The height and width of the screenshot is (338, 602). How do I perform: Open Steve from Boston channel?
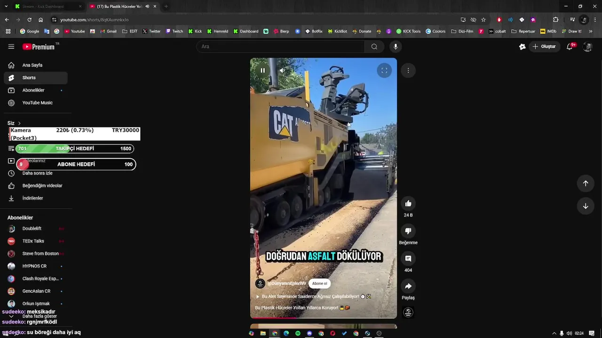[x=36, y=253]
